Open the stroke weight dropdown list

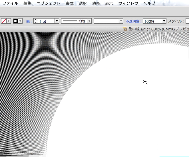[x=57, y=21]
